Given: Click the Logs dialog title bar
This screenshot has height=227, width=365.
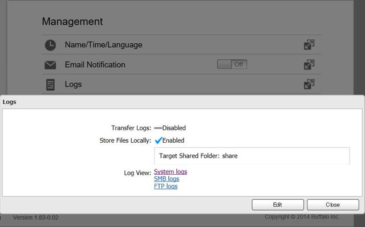Looking at the screenshot, I should tap(182, 102).
